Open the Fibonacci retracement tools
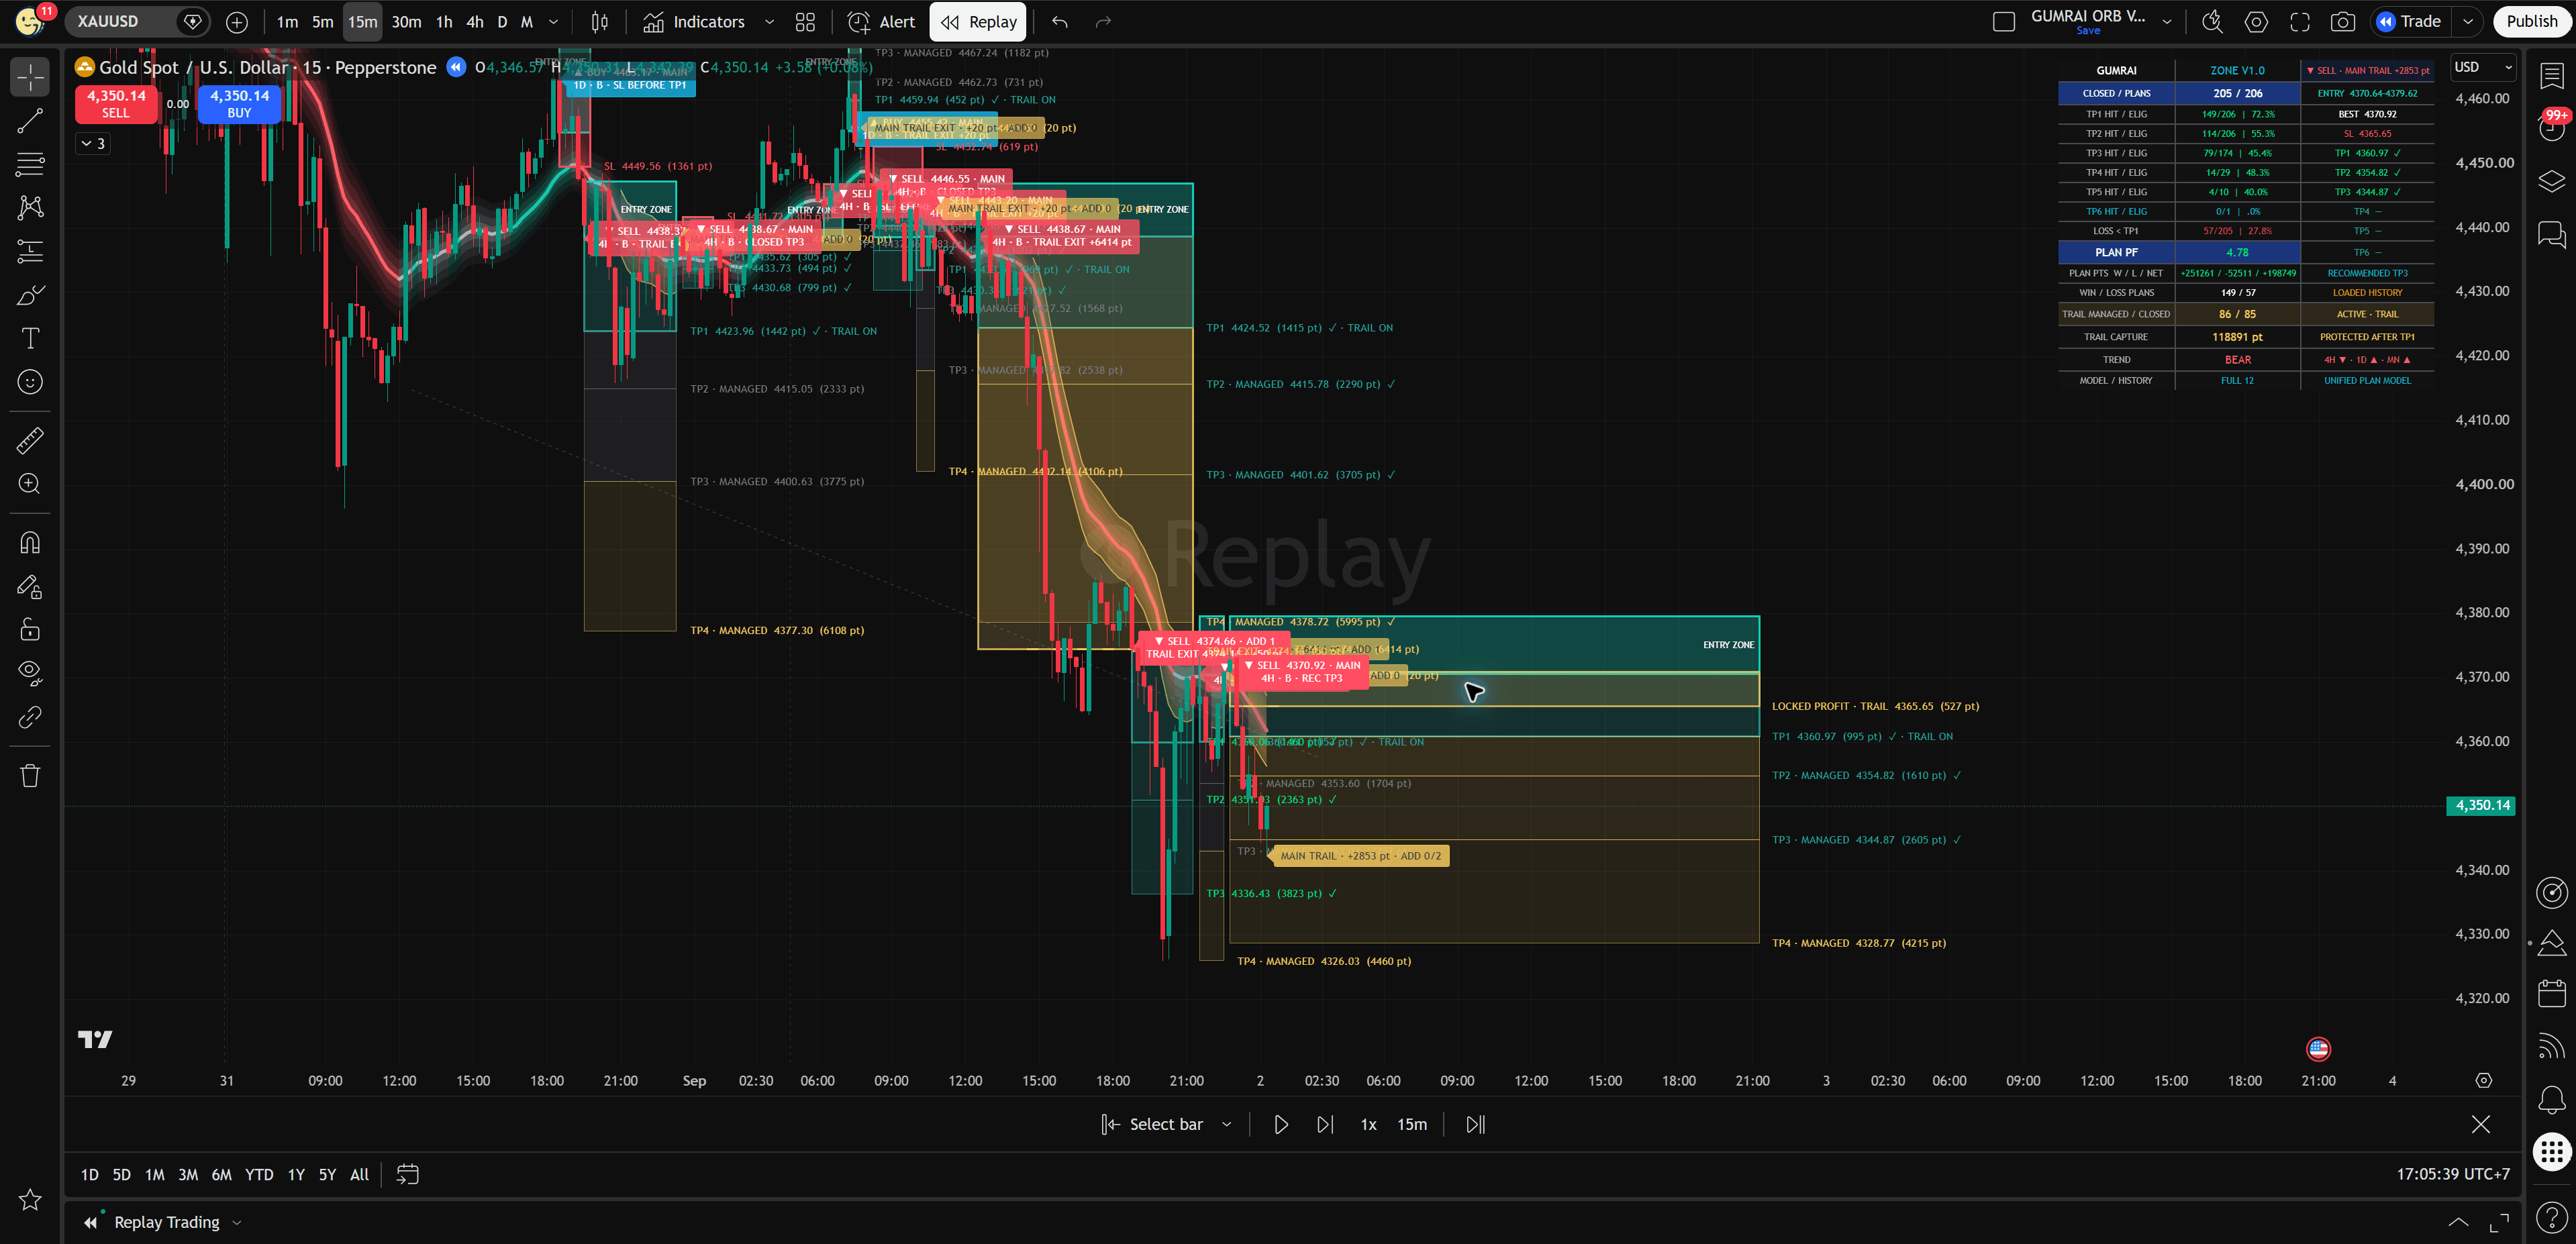This screenshot has width=2576, height=1244. pyautogui.click(x=30, y=164)
